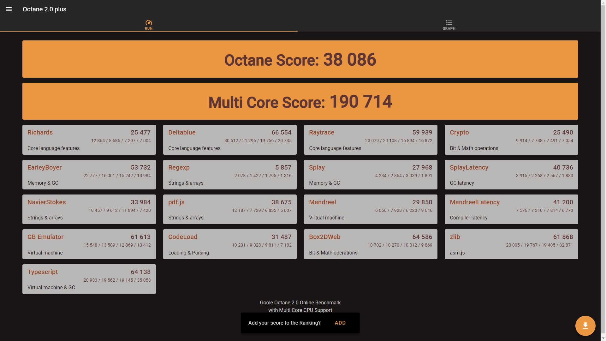This screenshot has width=606, height=341.
Task: Click the Richards score 25 477
Action: pyautogui.click(x=141, y=132)
